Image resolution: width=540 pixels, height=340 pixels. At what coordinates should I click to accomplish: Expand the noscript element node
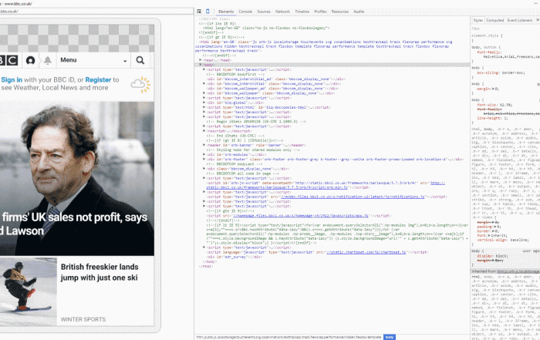[204, 131]
